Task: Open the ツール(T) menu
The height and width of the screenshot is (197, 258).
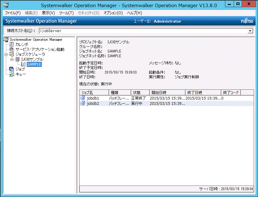Action: [66, 13]
